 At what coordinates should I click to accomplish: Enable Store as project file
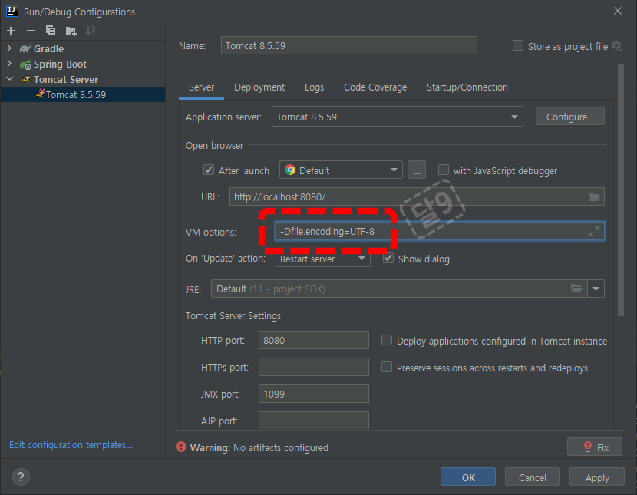pyautogui.click(x=518, y=45)
